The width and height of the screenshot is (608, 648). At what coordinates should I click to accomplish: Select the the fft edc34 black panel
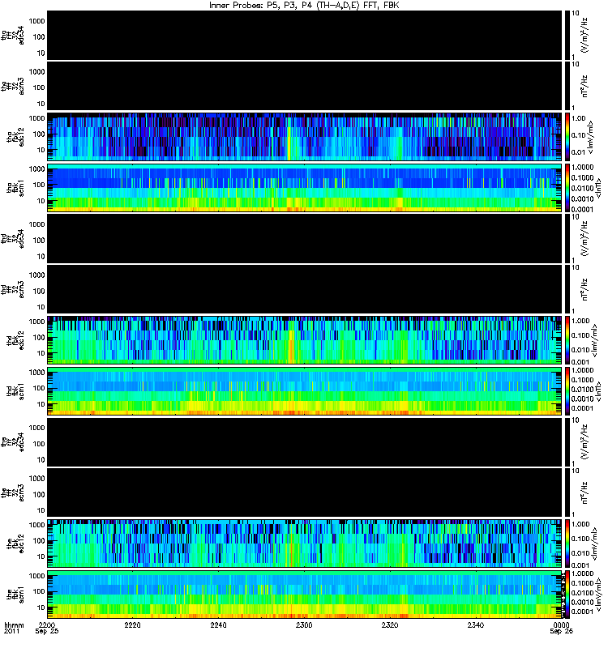305,442
